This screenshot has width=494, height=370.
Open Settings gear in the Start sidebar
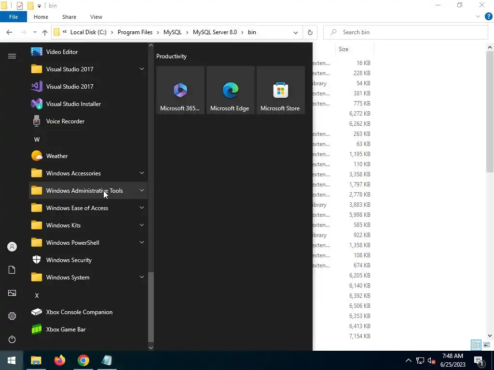click(12, 316)
